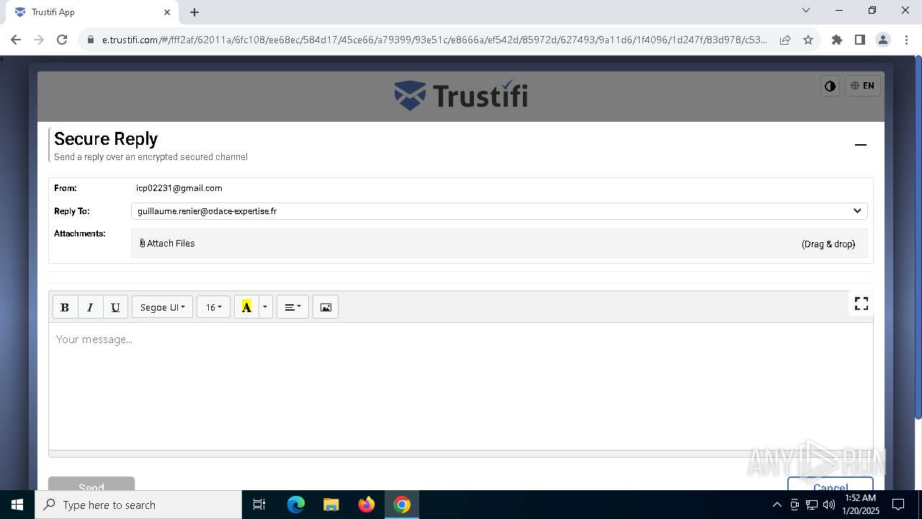Viewport: 922px width, 519px height.
Task: Open a new browser tab
Action: coord(194,12)
